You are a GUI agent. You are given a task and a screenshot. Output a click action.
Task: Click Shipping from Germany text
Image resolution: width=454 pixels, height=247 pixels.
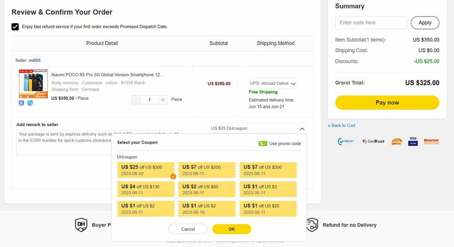(x=75, y=89)
